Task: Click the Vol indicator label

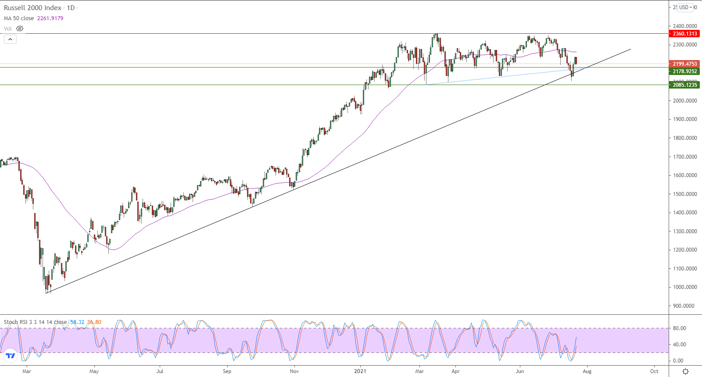Action: pyautogui.click(x=8, y=29)
